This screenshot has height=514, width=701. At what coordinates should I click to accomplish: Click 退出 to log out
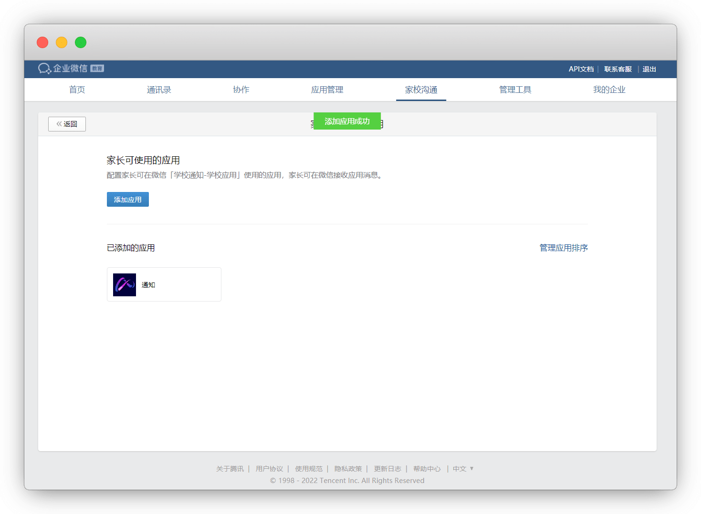click(x=649, y=69)
